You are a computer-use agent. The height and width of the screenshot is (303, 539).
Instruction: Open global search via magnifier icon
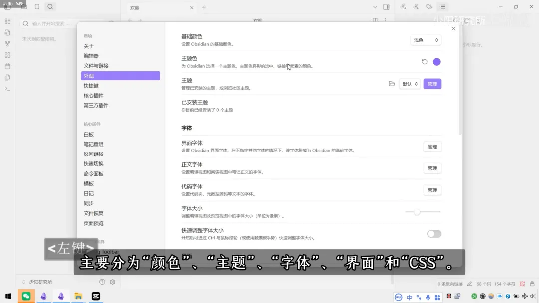point(50,6)
